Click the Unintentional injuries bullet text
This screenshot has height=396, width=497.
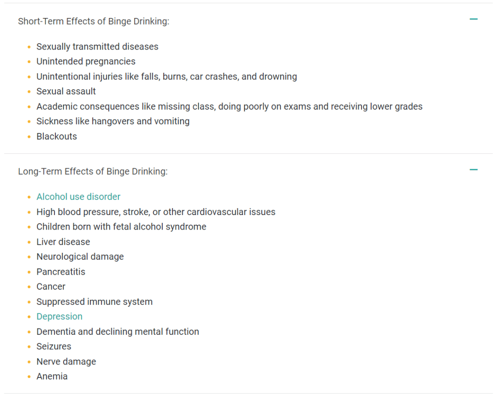(166, 77)
